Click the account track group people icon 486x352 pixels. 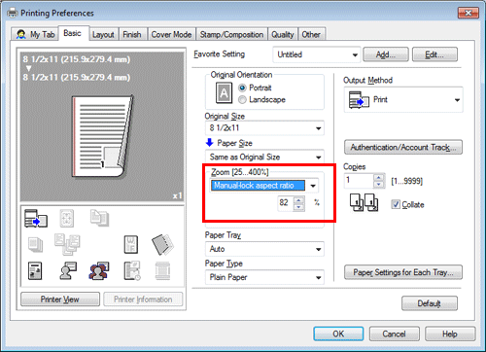99,270
